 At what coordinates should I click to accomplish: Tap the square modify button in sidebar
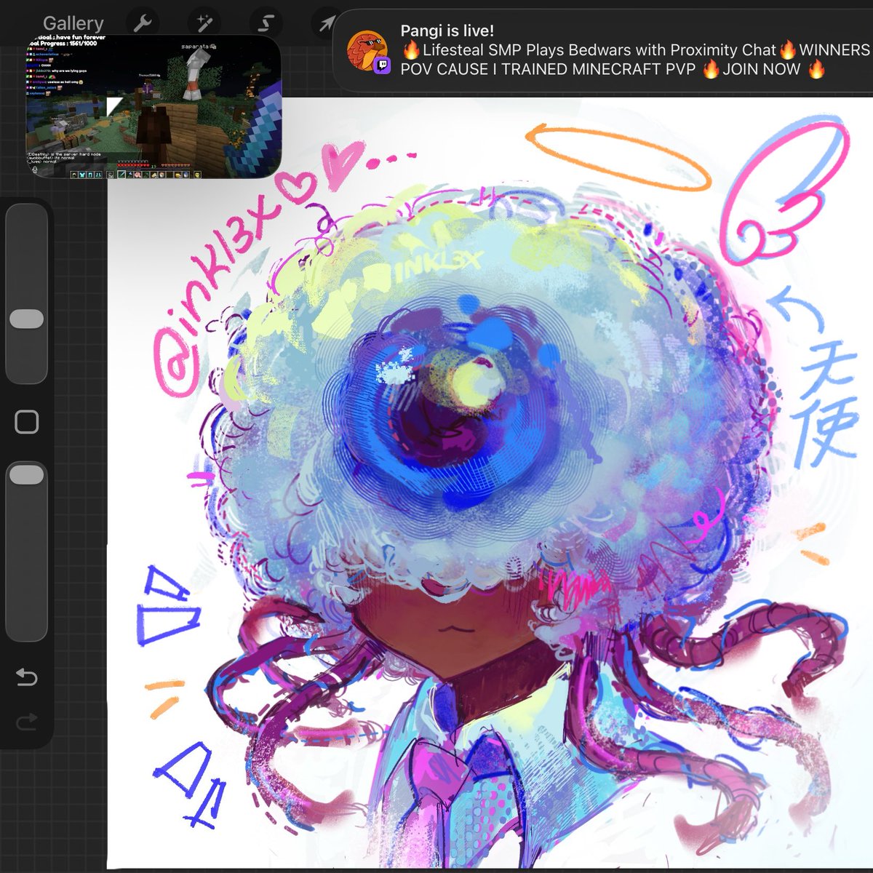click(x=27, y=421)
